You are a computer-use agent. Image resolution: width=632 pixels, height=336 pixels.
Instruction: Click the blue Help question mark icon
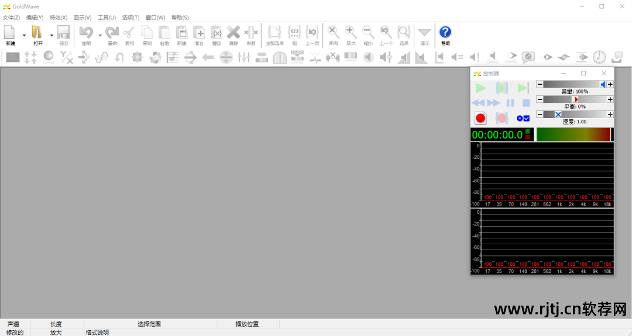pyautogui.click(x=445, y=33)
